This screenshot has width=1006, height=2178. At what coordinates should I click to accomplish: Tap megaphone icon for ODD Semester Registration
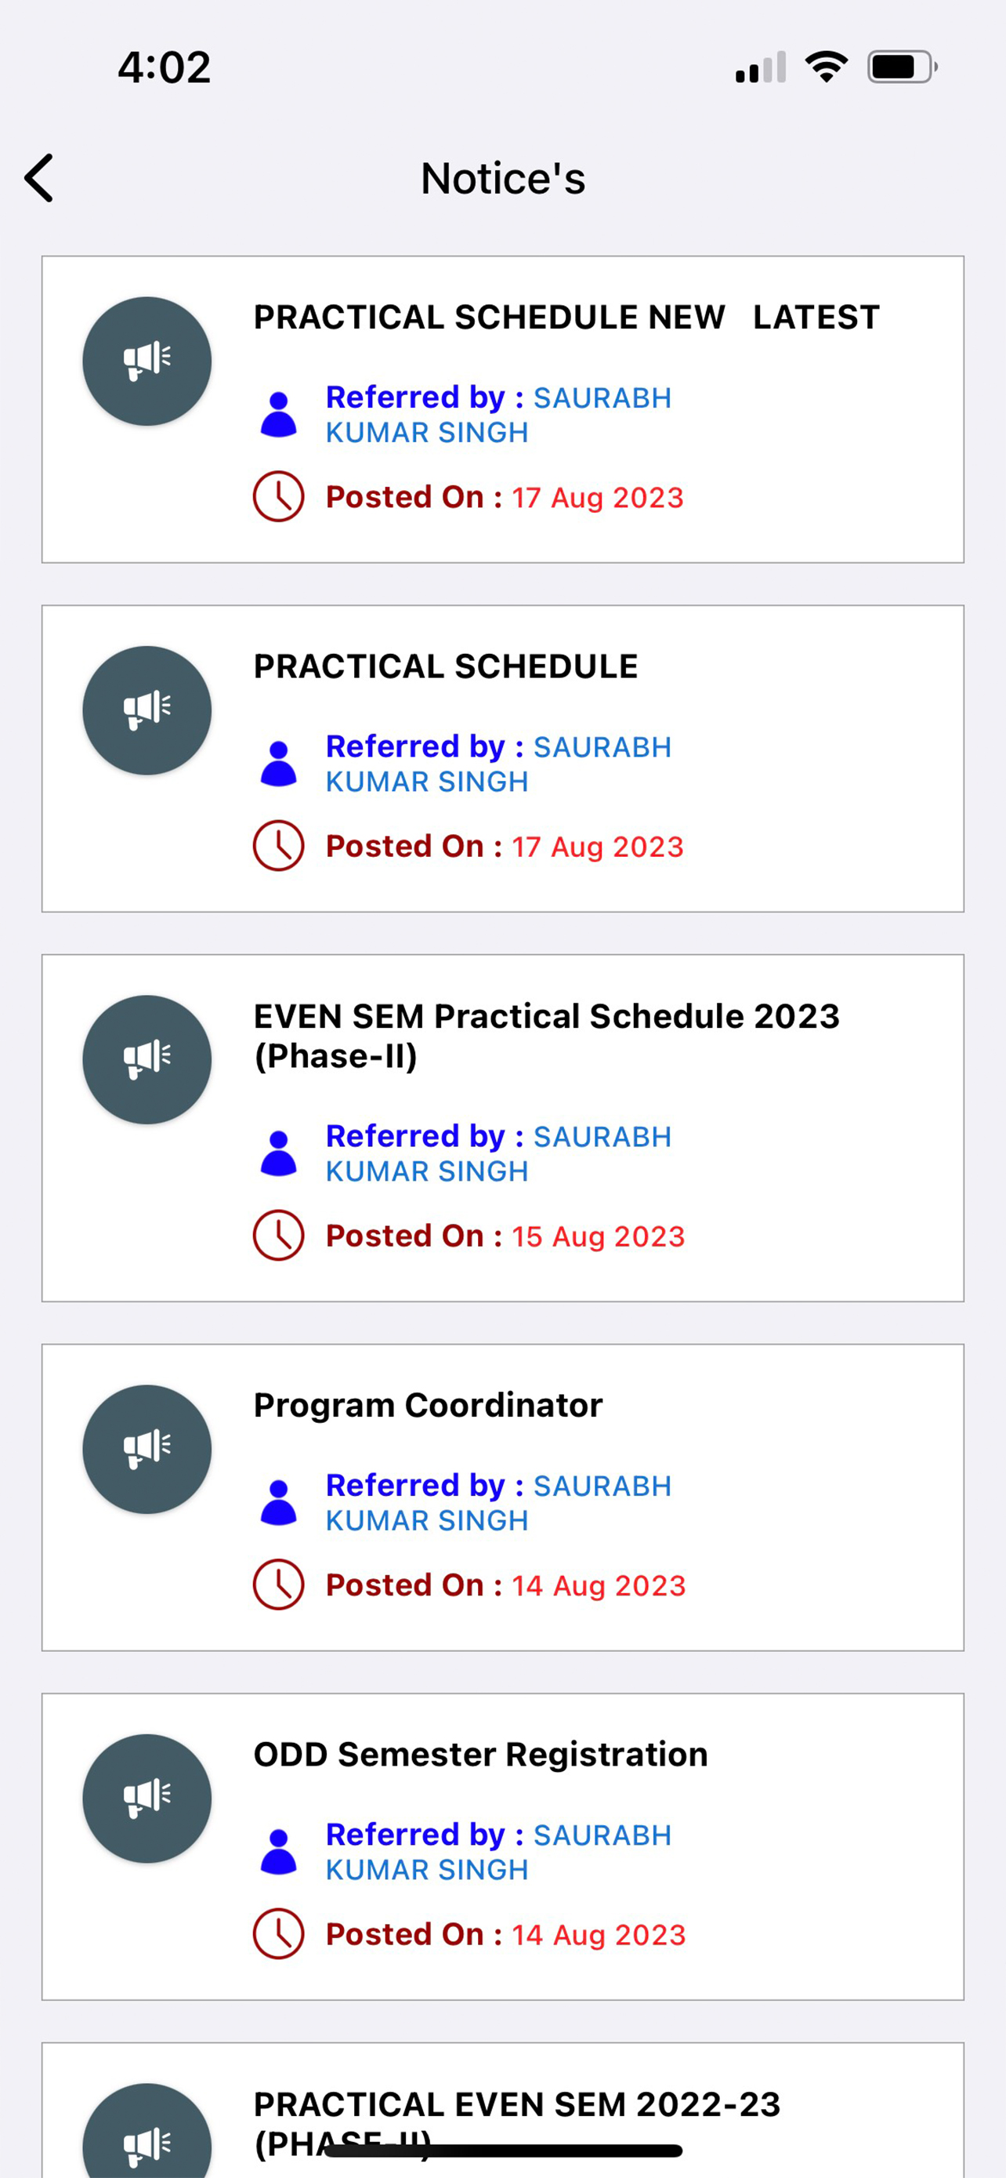147,1799
